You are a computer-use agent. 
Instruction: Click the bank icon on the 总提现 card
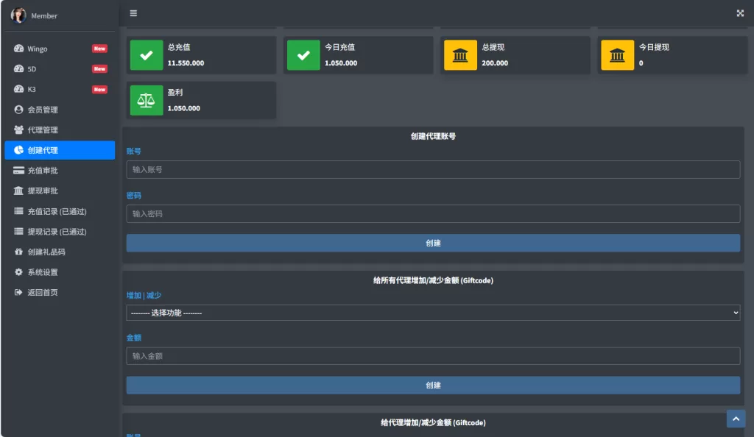(460, 56)
